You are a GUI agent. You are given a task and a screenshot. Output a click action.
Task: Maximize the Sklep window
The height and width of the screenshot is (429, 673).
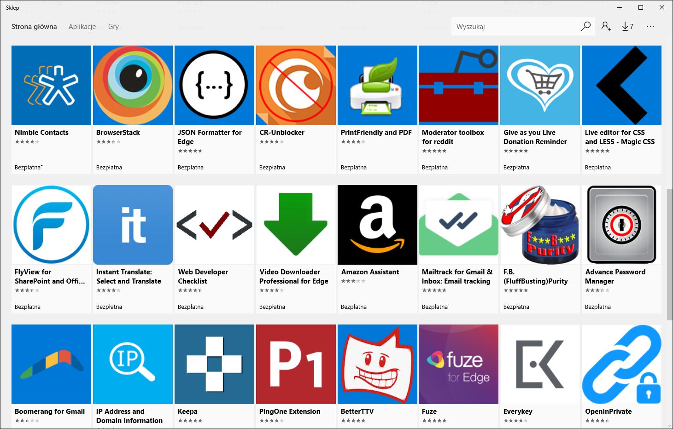tap(641, 7)
